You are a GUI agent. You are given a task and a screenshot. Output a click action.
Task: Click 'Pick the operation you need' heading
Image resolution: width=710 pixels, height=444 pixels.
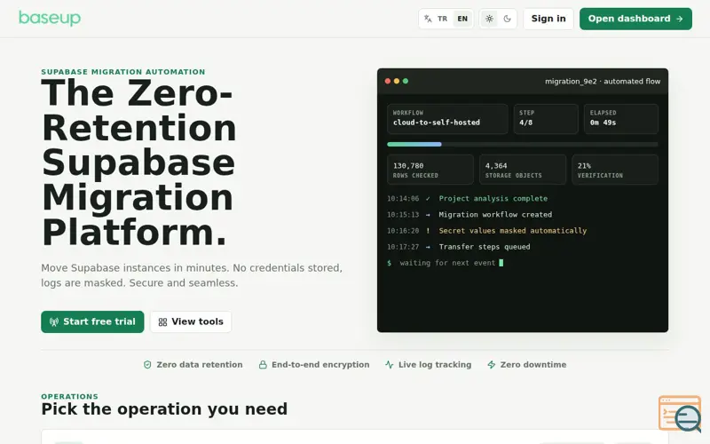pos(164,409)
